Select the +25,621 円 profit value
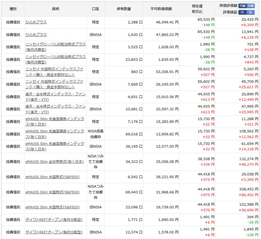The height and width of the screenshot is (239, 261). click(248, 87)
